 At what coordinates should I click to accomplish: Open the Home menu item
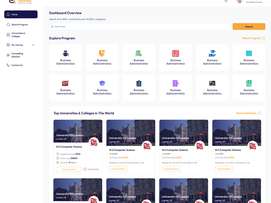click(21, 14)
